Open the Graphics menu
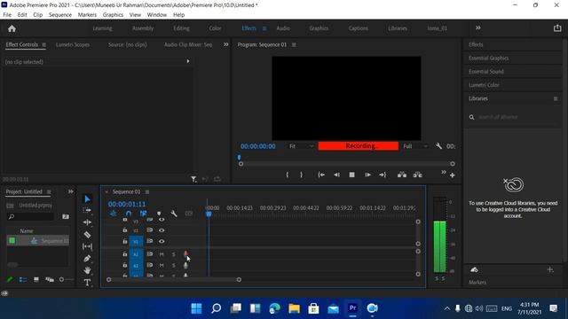The height and width of the screenshot is (319, 568). point(113,15)
